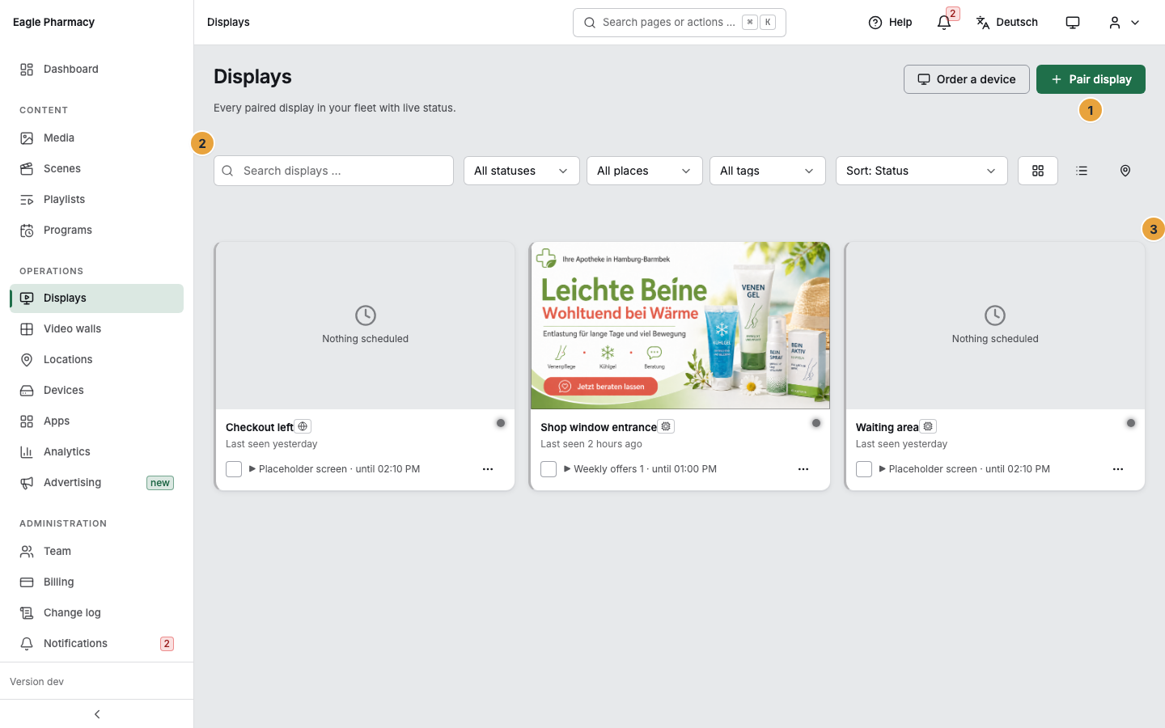Select the Checkout left display checkbox
Viewport: 1165px width, 728px height.
(234, 469)
